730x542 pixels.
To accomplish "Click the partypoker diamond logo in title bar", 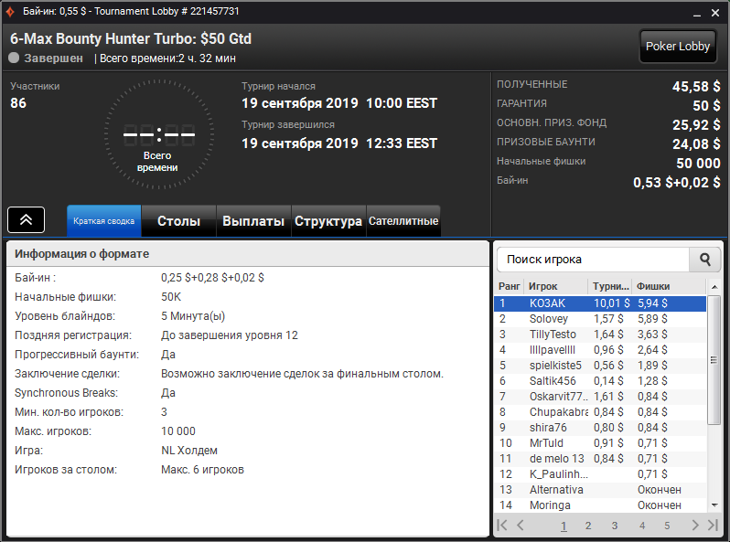I will 10,11.
